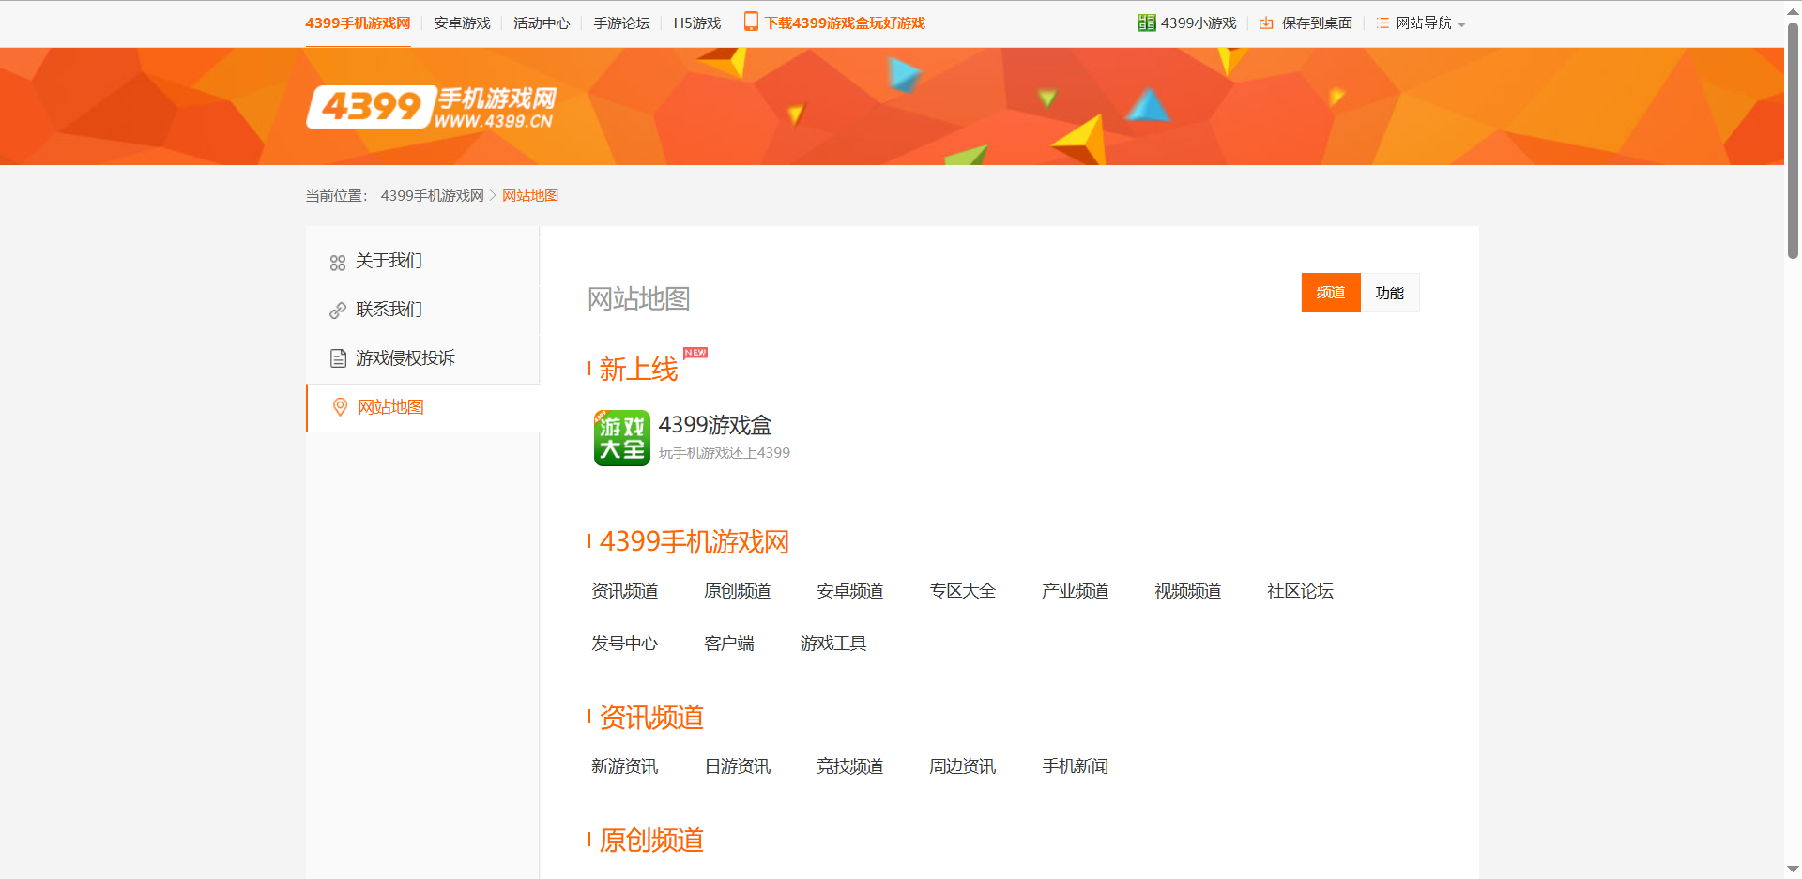
Task: Click the site navigation list icon
Action: click(x=1382, y=23)
